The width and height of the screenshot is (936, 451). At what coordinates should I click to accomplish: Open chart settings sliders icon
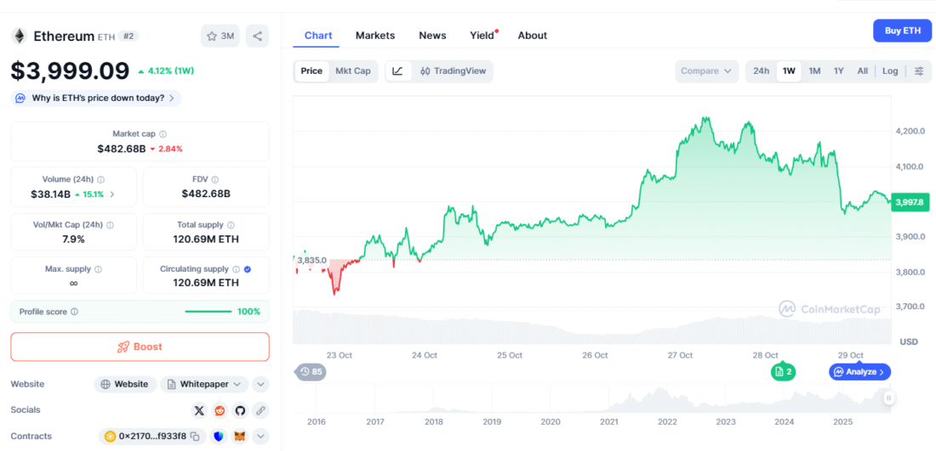click(919, 71)
